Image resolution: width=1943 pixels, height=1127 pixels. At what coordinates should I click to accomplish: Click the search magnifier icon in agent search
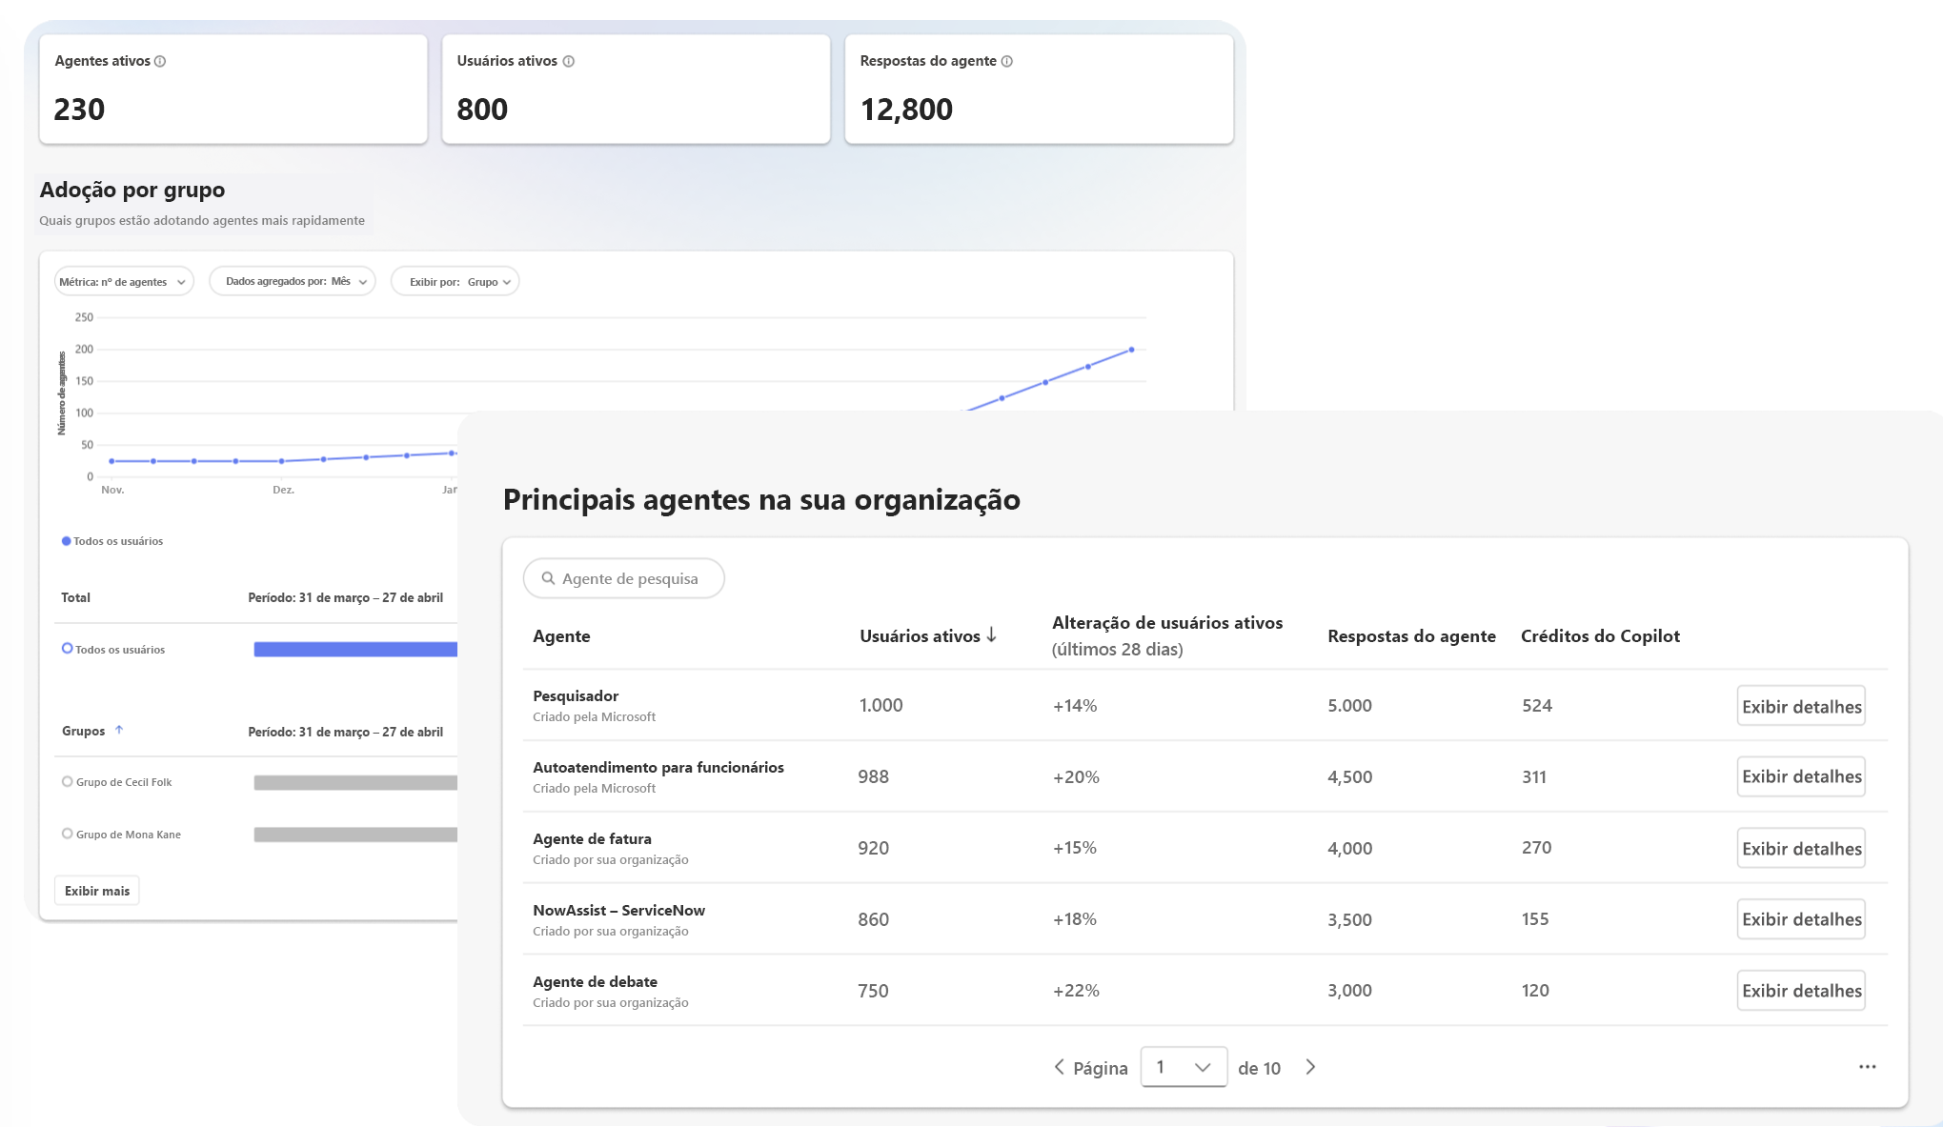[x=548, y=578]
